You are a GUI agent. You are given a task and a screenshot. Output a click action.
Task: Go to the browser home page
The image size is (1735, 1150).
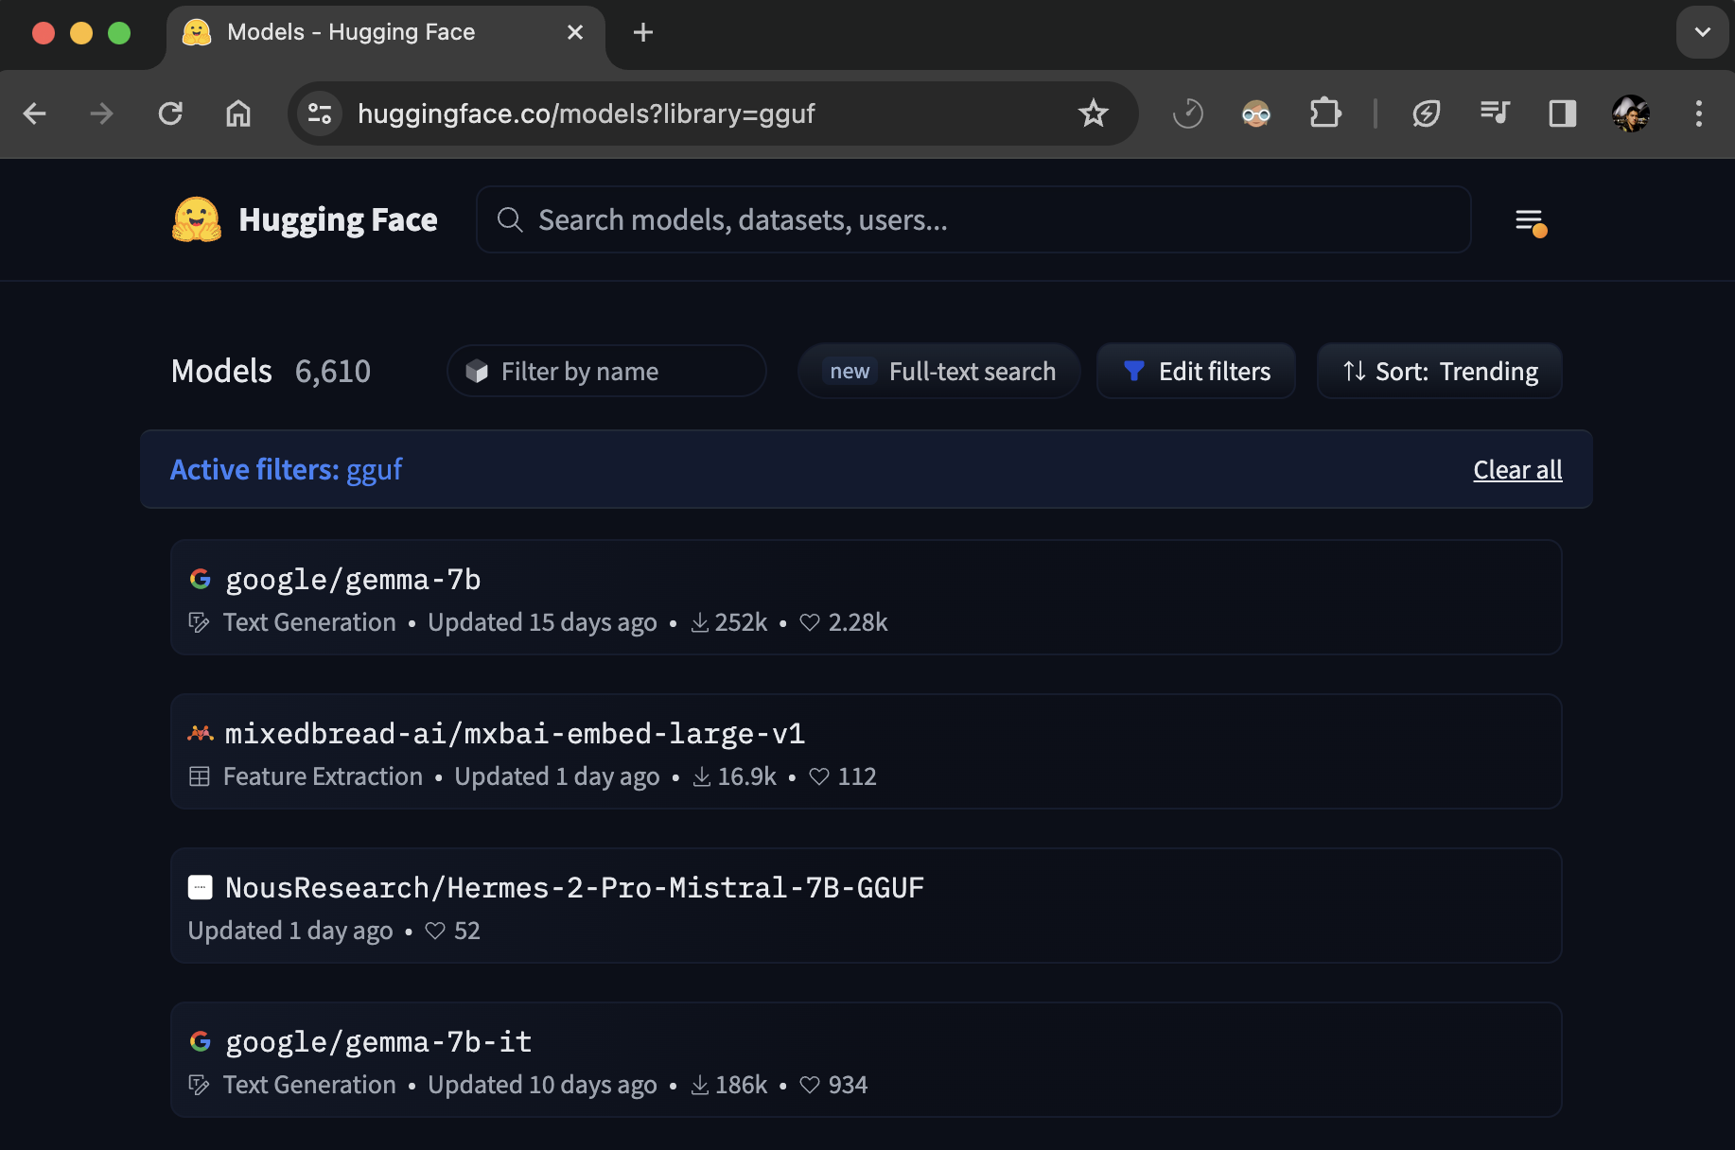coord(238,113)
